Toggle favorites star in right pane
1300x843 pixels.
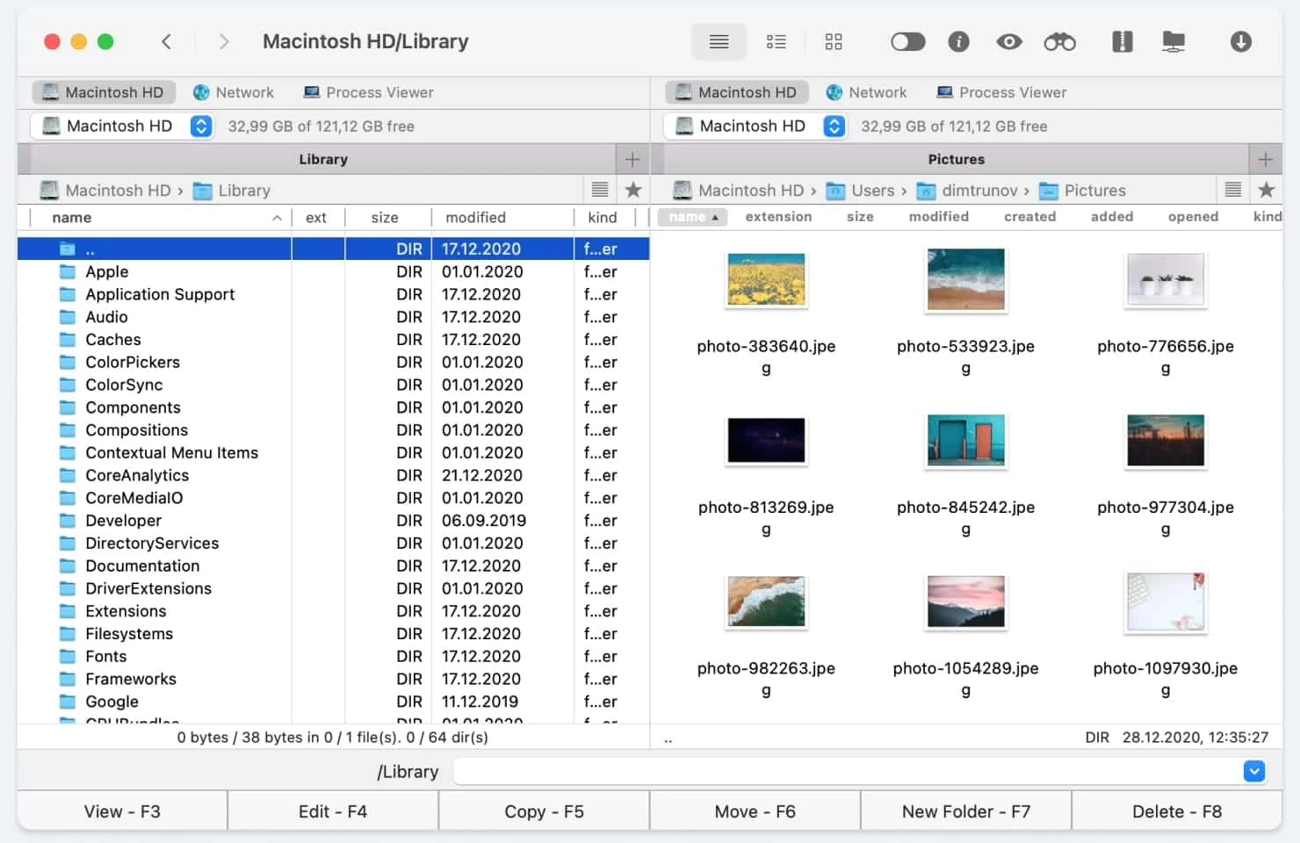[x=1266, y=190]
